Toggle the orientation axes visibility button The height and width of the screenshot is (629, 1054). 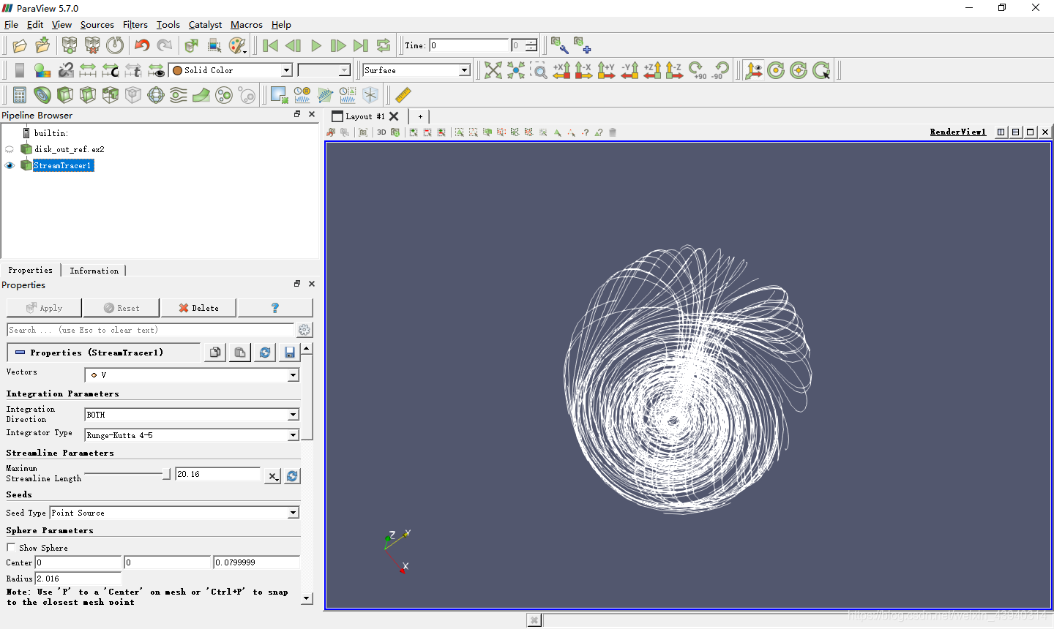[x=753, y=70]
